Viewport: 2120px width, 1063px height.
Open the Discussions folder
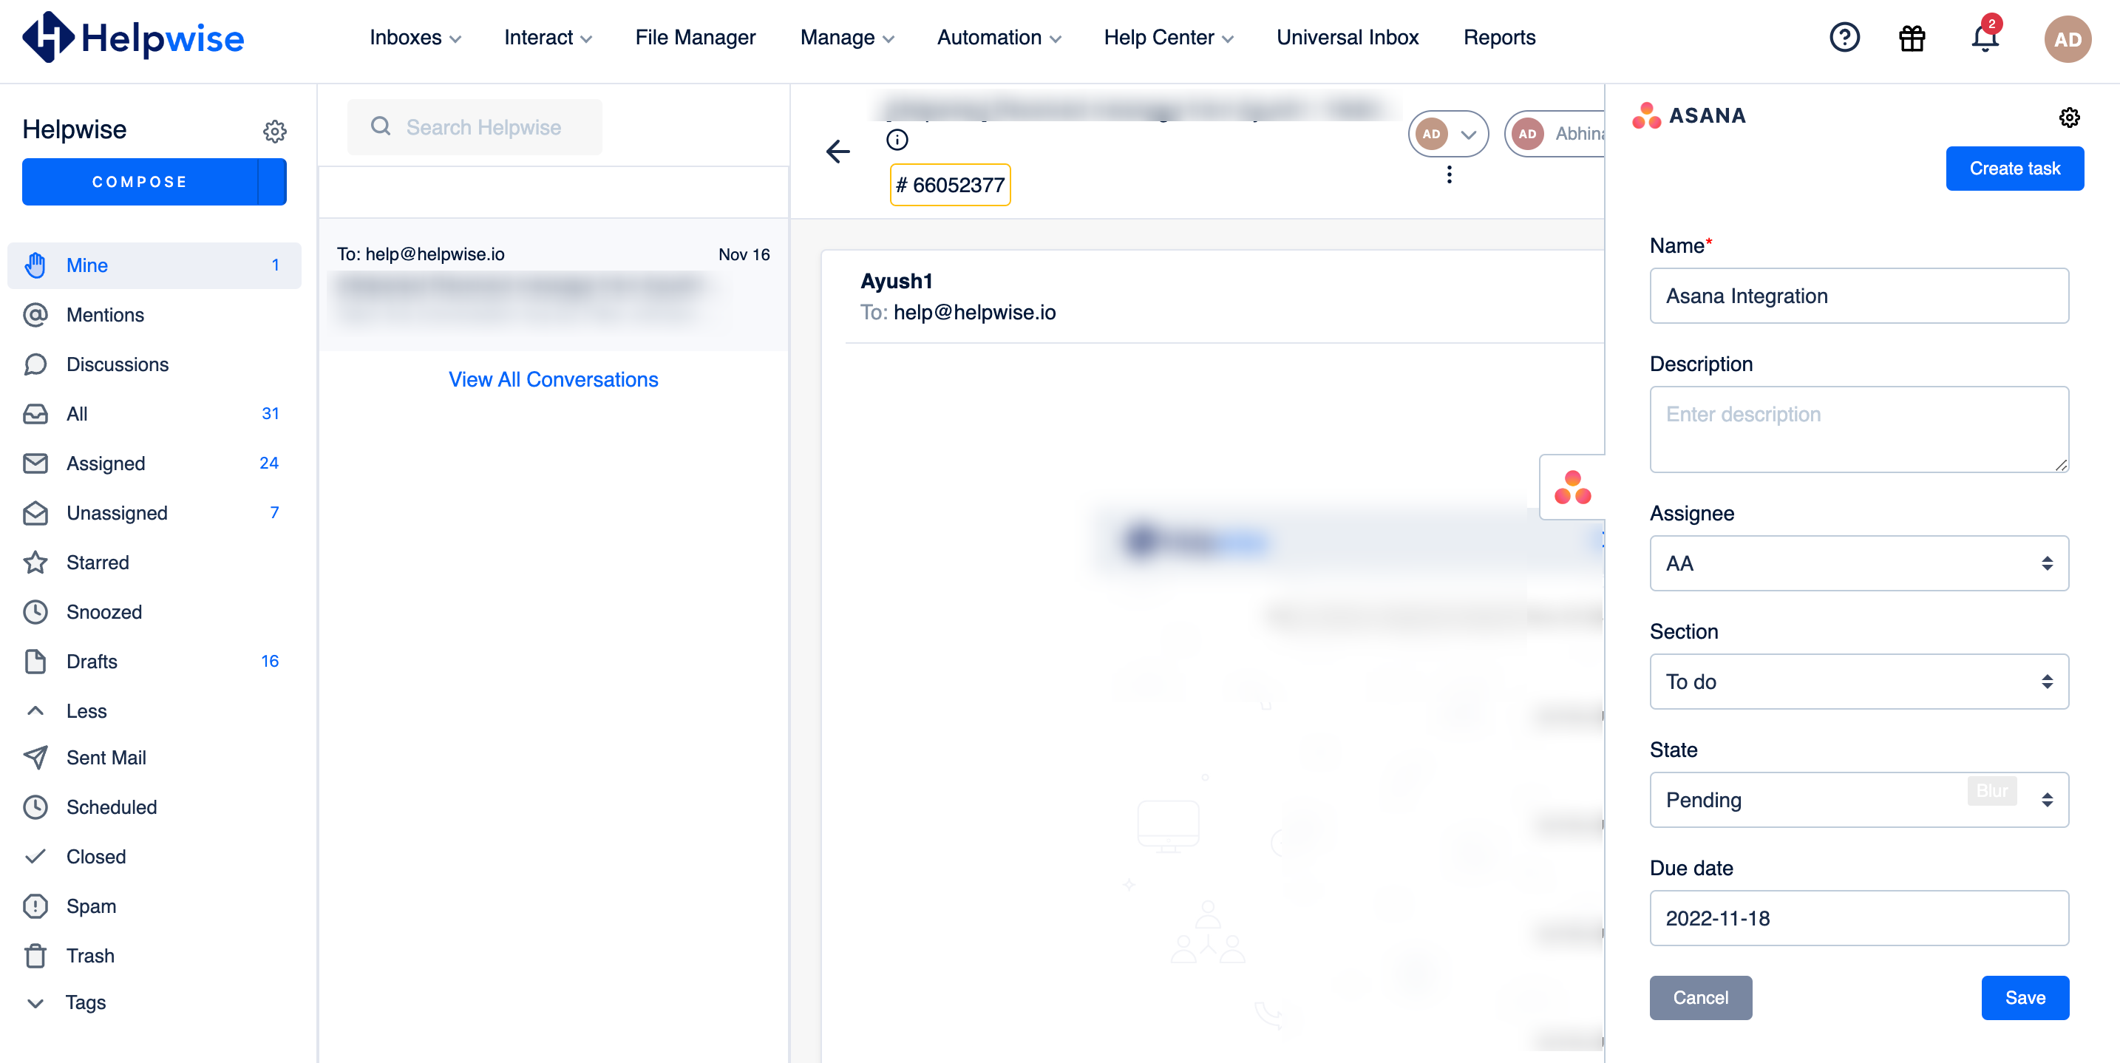tap(154, 364)
